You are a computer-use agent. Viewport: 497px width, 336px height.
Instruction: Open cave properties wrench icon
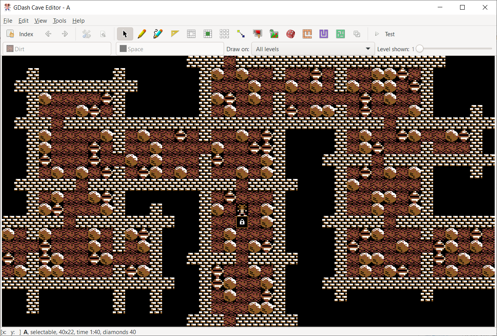[x=87, y=34]
